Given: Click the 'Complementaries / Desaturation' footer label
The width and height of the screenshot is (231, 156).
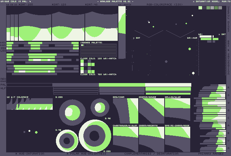Looking at the screenshot, I should point(151,153).
